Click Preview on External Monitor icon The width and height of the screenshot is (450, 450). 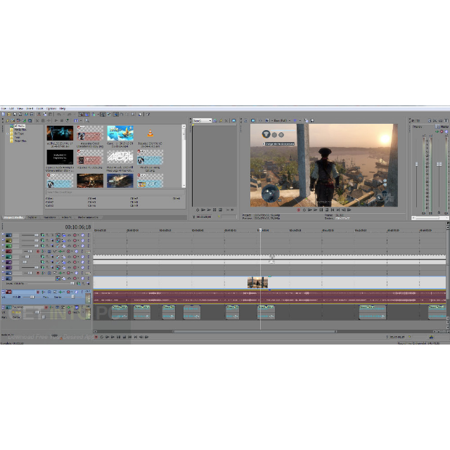[253, 121]
